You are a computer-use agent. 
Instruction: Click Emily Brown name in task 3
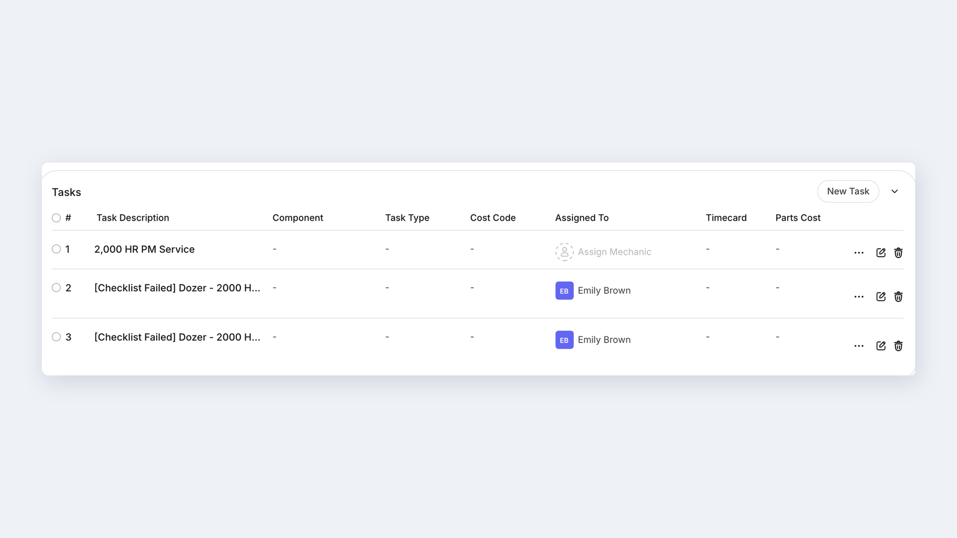[604, 340]
